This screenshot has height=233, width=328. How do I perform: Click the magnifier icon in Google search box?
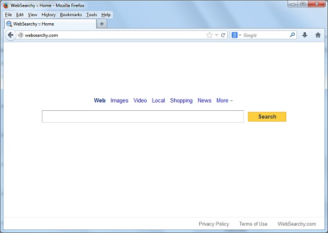(x=292, y=35)
